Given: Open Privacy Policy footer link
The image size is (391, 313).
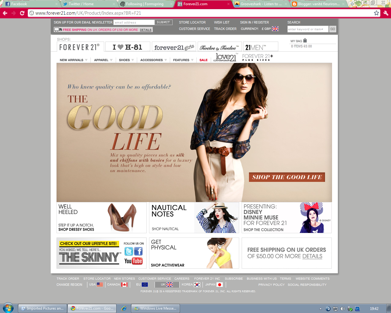Looking at the screenshot, I should pyautogui.click(x=272, y=285).
